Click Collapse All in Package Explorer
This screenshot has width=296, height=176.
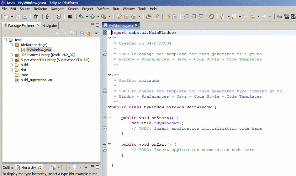(82, 33)
